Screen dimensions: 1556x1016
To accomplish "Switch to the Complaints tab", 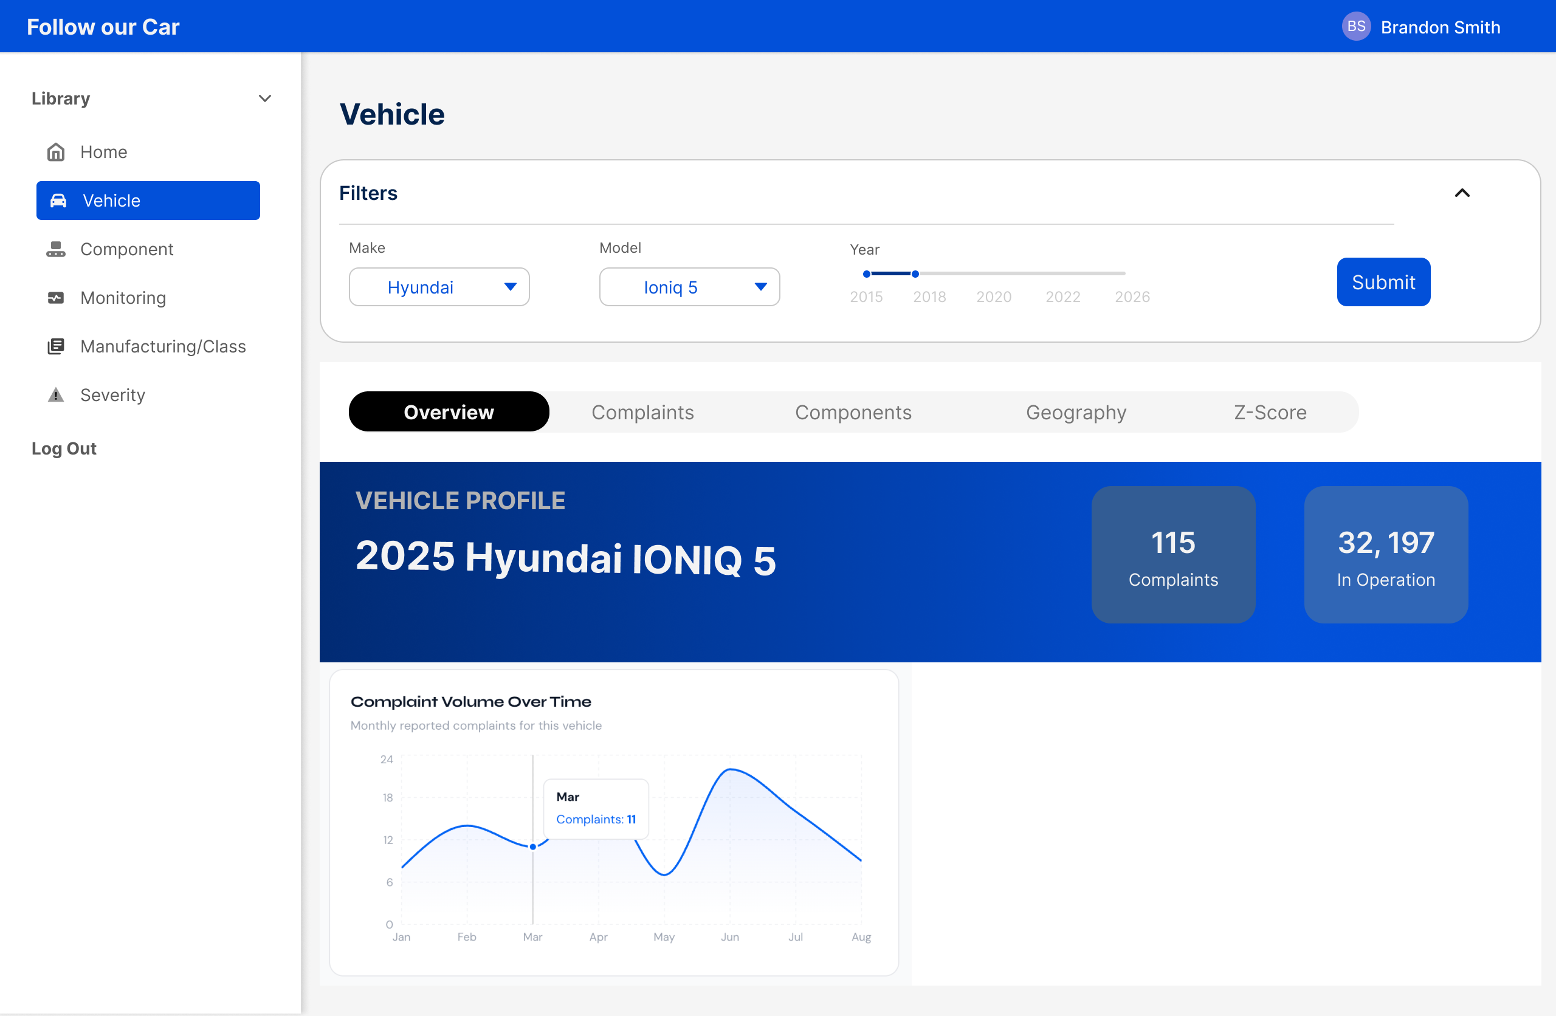I will (x=642, y=413).
